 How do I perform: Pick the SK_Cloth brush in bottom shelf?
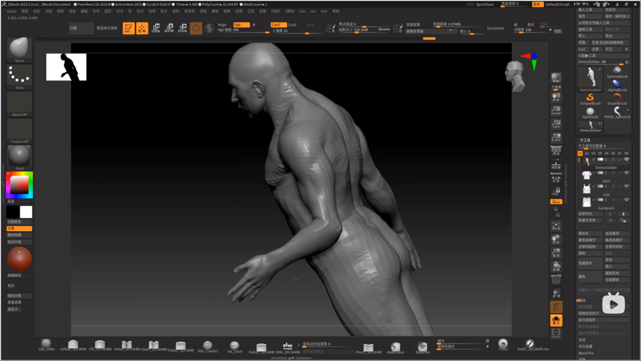(x=234, y=347)
